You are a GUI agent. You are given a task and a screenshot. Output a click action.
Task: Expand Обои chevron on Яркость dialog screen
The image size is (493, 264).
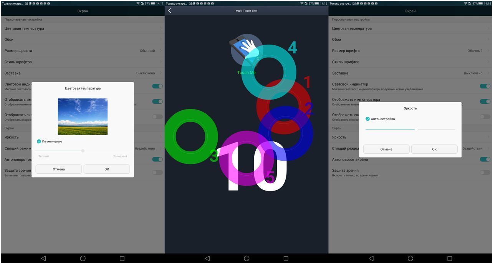[488, 40]
